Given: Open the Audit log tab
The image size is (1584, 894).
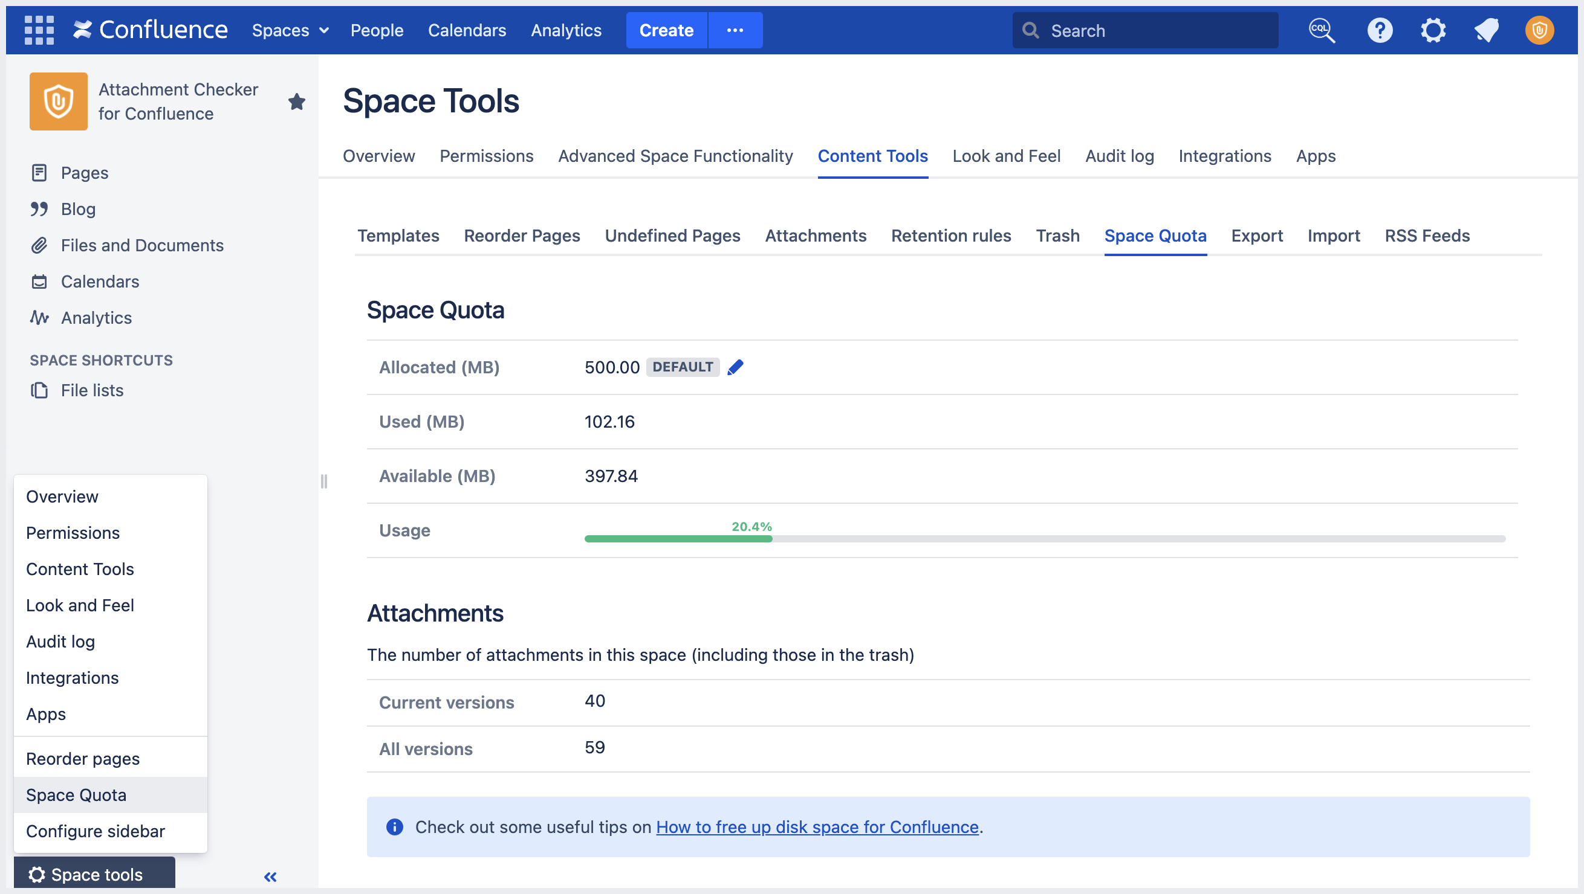Looking at the screenshot, I should coord(1119,156).
